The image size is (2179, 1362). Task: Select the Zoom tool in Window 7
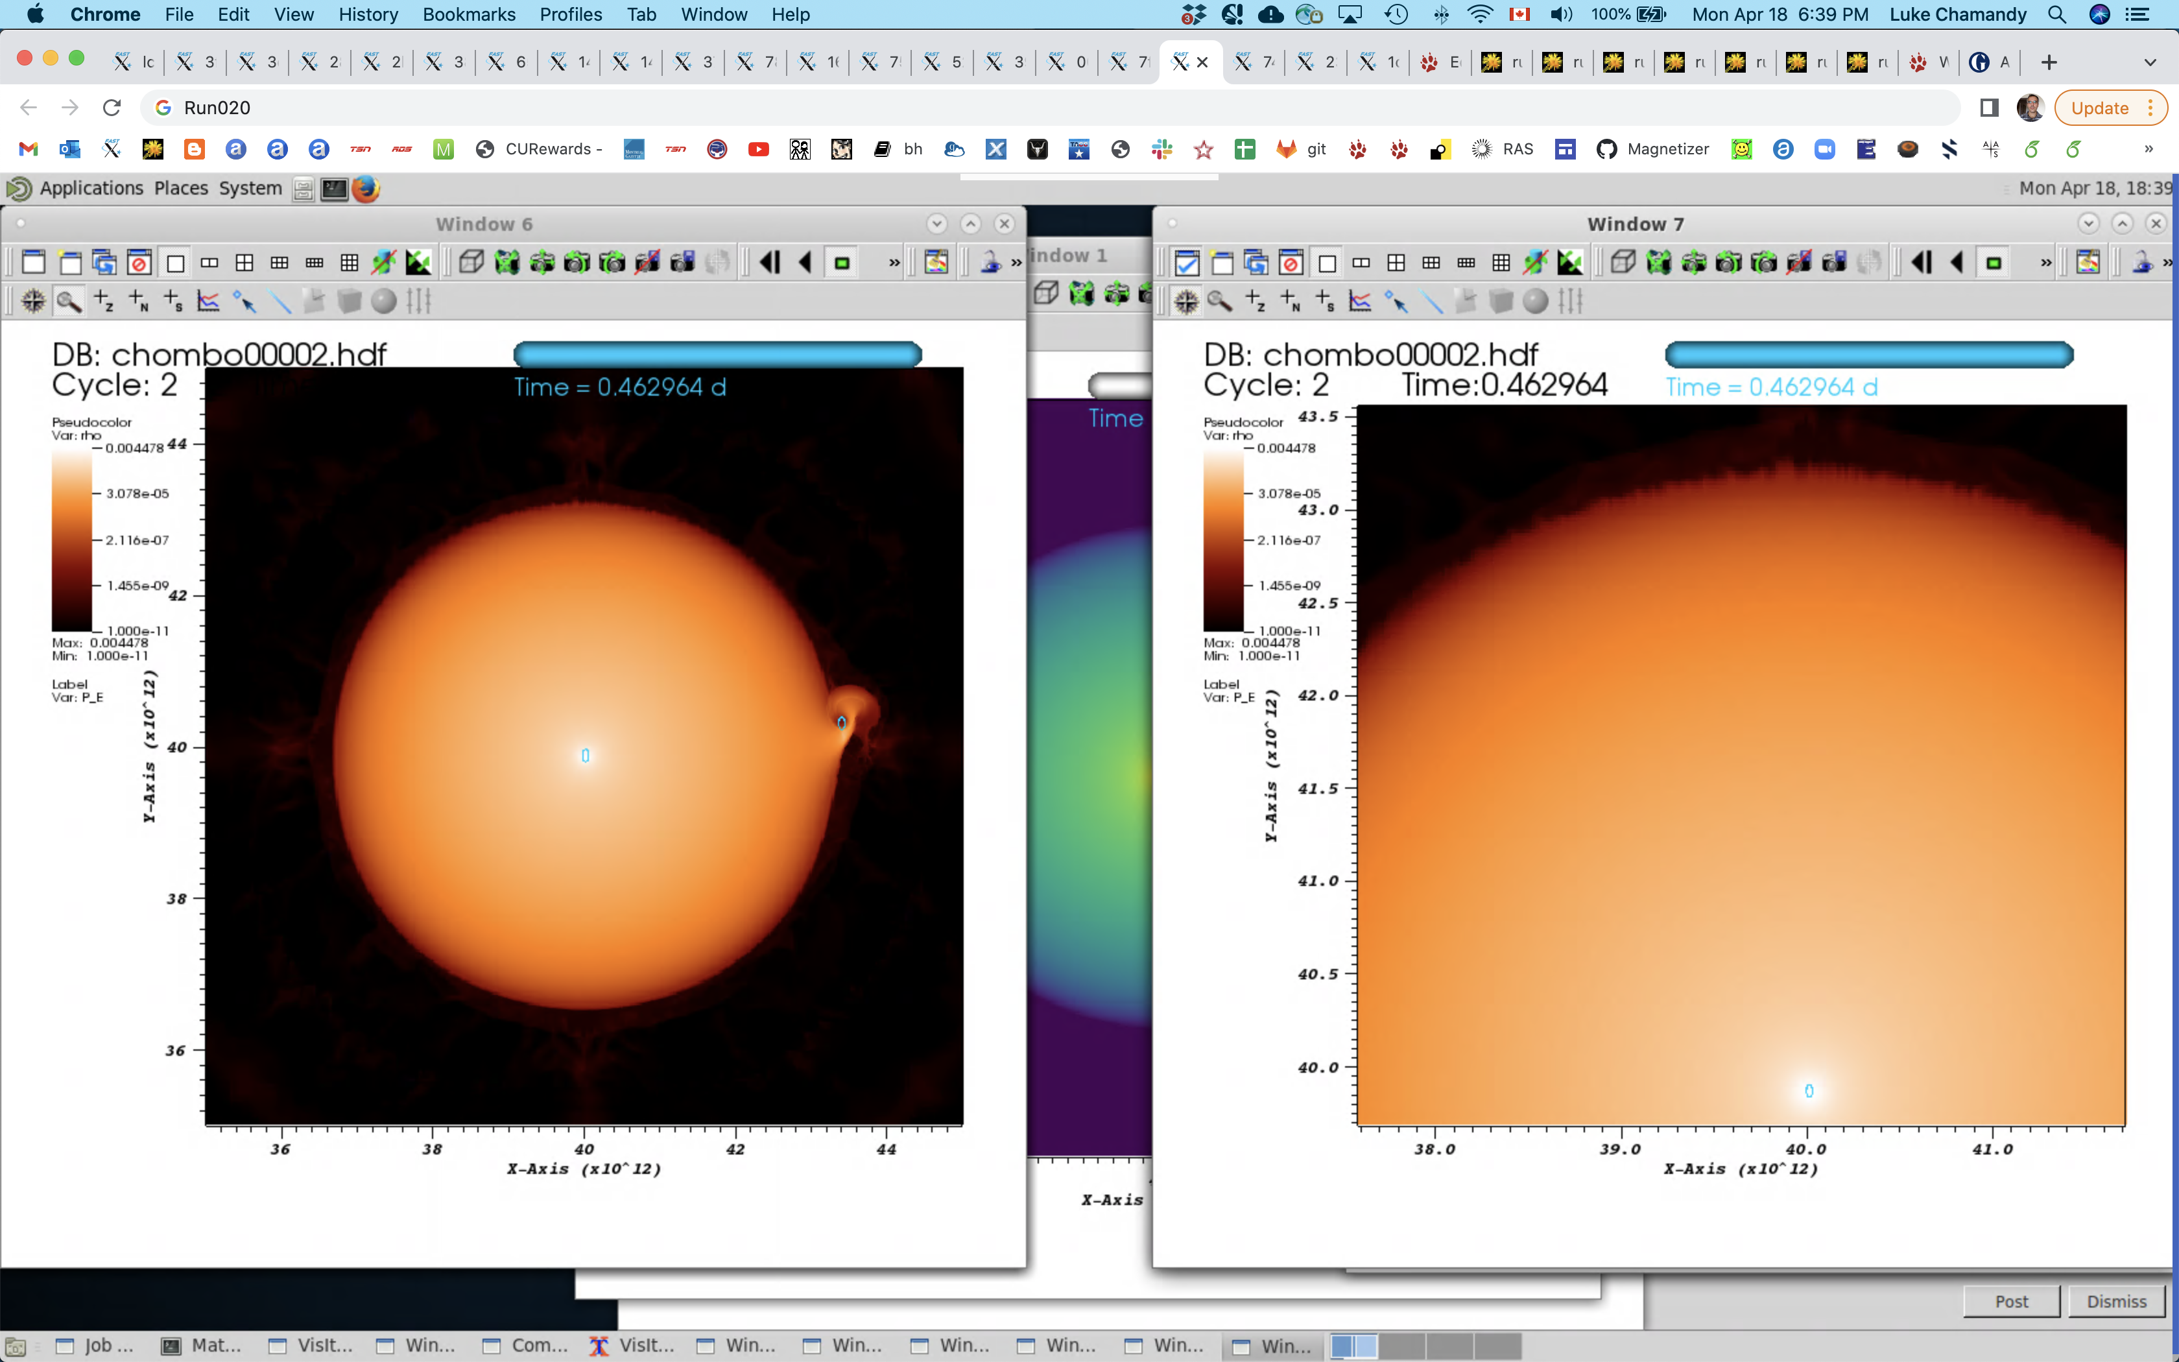coord(1220,301)
